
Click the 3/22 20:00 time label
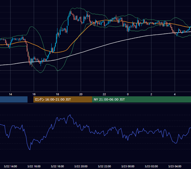coord(81,166)
